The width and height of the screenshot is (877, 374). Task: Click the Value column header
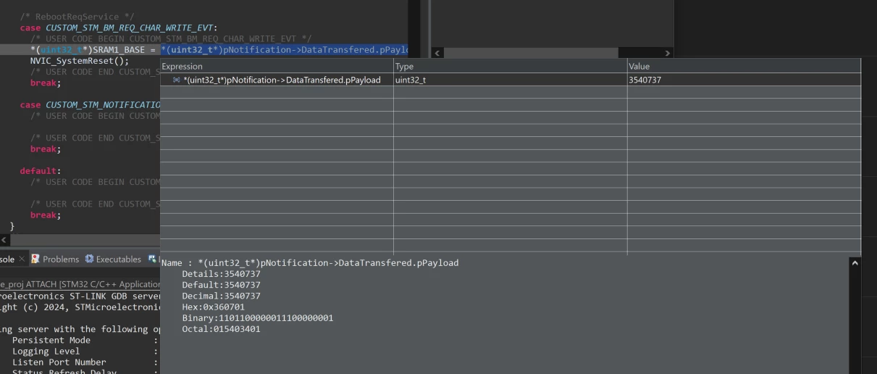[x=744, y=66]
